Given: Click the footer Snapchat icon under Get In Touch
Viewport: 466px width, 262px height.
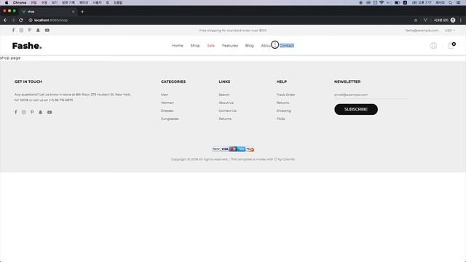Looking at the screenshot, I should pos(41,112).
